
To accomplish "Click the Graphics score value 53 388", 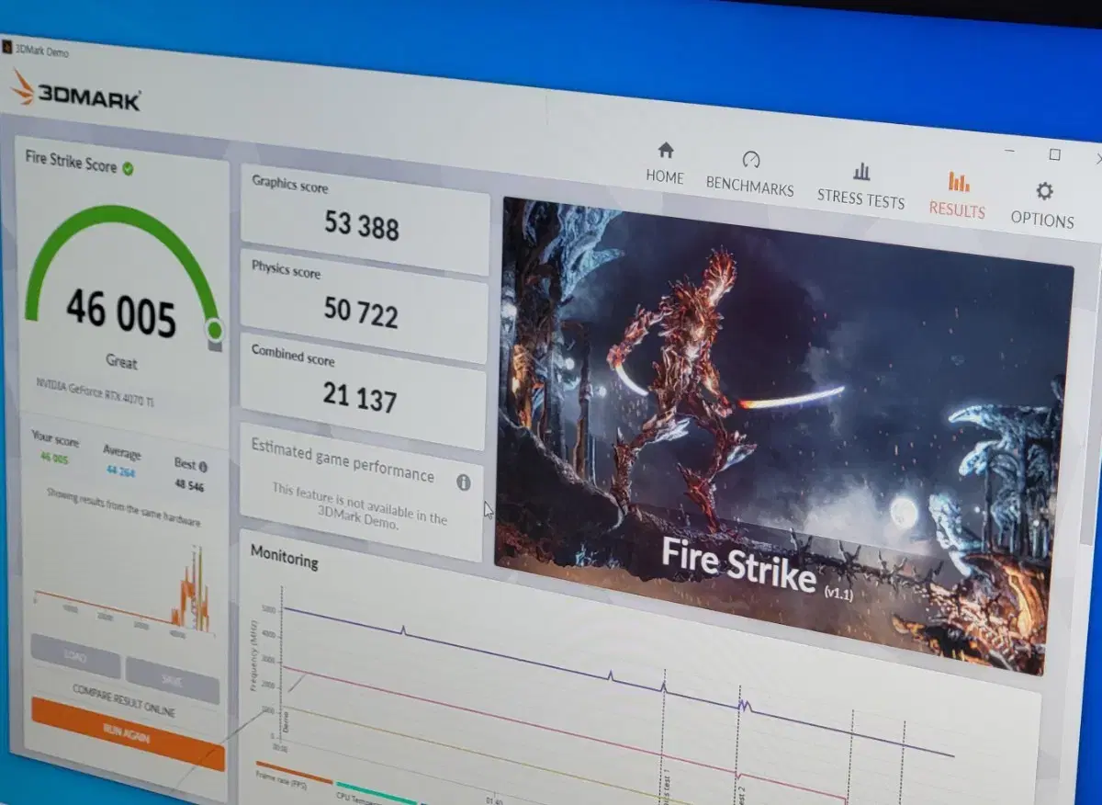I will (x=362, y=225).
